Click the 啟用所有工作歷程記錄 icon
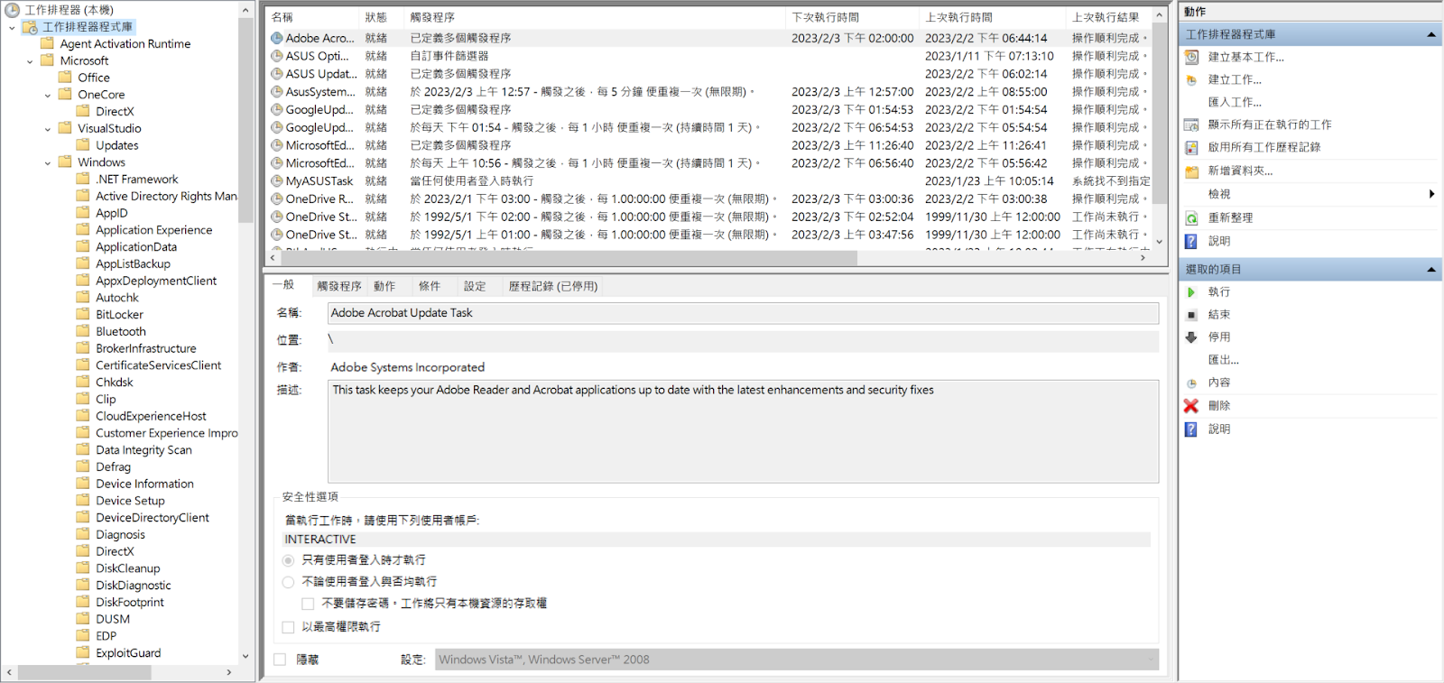 [x=1191, y=147]
